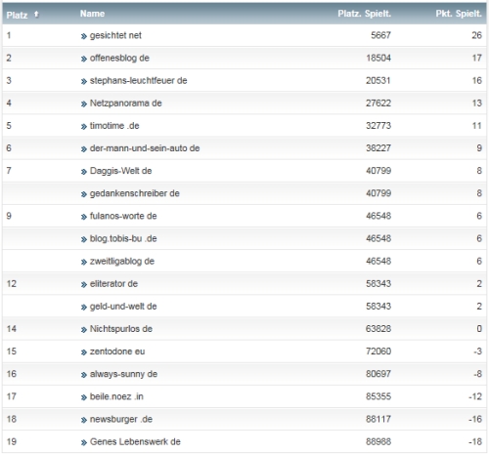This screenshot has height=454, width=489.
Task: Open the stephans-leuchtfeuer de link
Action: [x=138, y=81]
